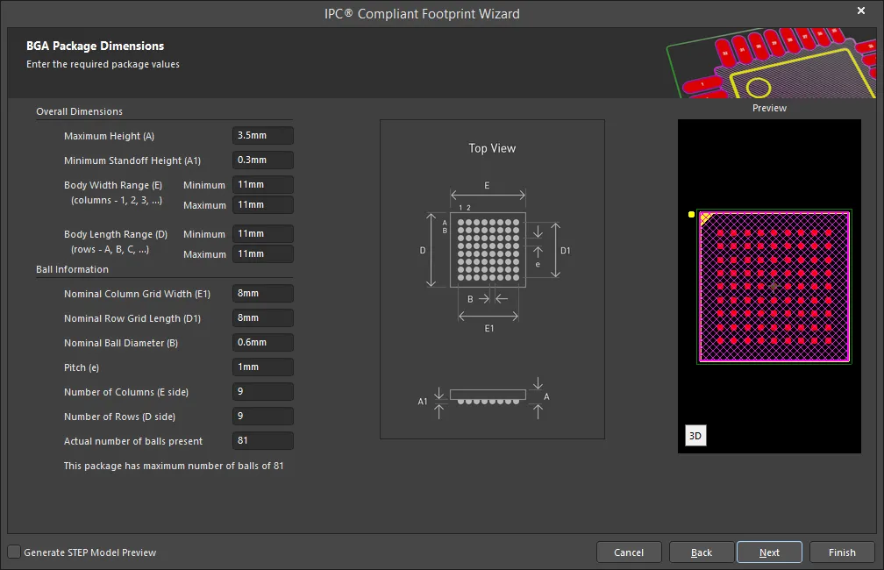Edit Nominal Column Grid Width (E1) field
Screen dimensions: 884x570
point(263,293)
